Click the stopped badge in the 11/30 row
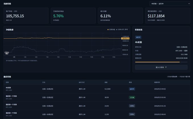This screenshot has height=119, width=193. pos(132,114)
